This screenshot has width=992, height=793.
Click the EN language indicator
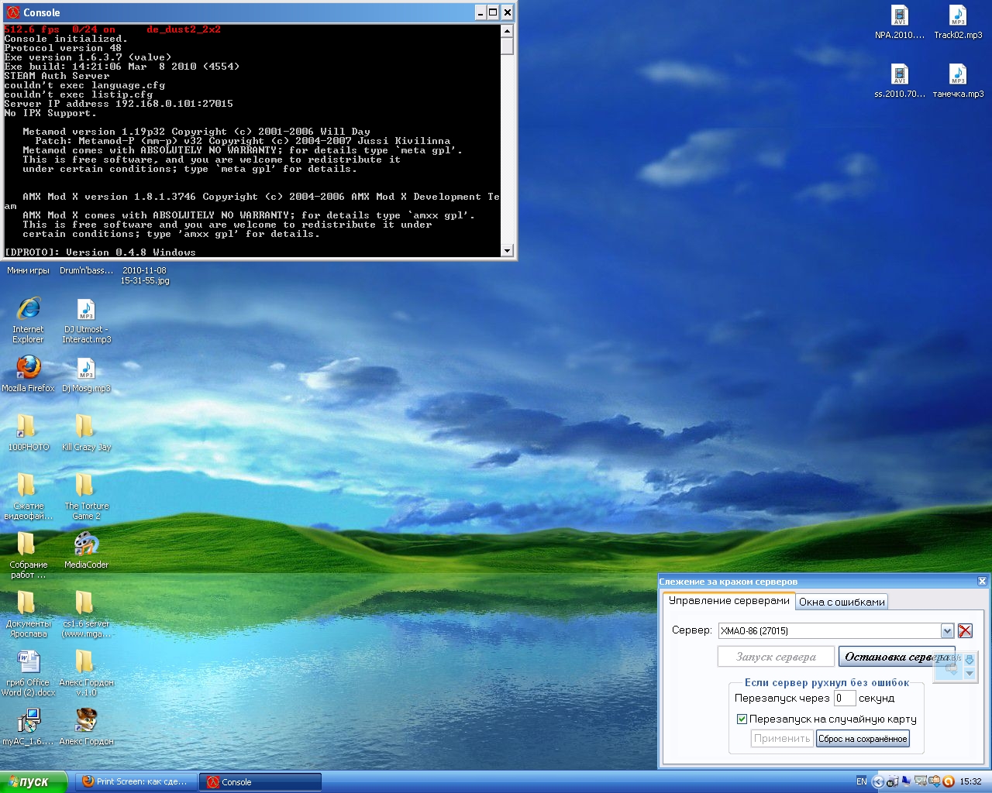[x=862, y=781]
